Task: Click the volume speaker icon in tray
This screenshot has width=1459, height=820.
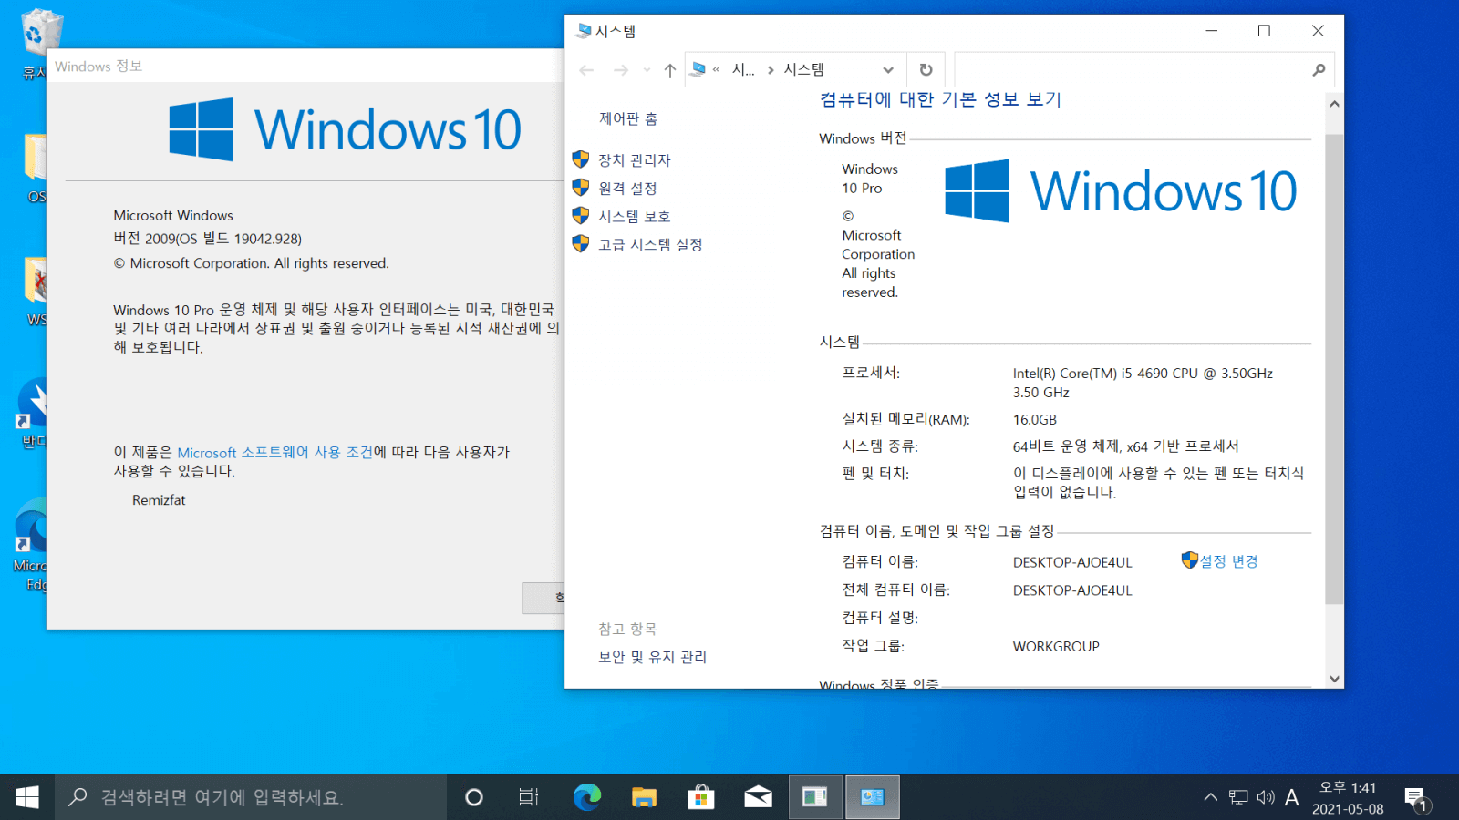Action: (1266, 797)
